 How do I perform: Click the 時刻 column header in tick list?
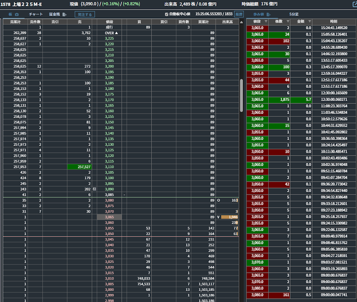[x=334, y=22]
